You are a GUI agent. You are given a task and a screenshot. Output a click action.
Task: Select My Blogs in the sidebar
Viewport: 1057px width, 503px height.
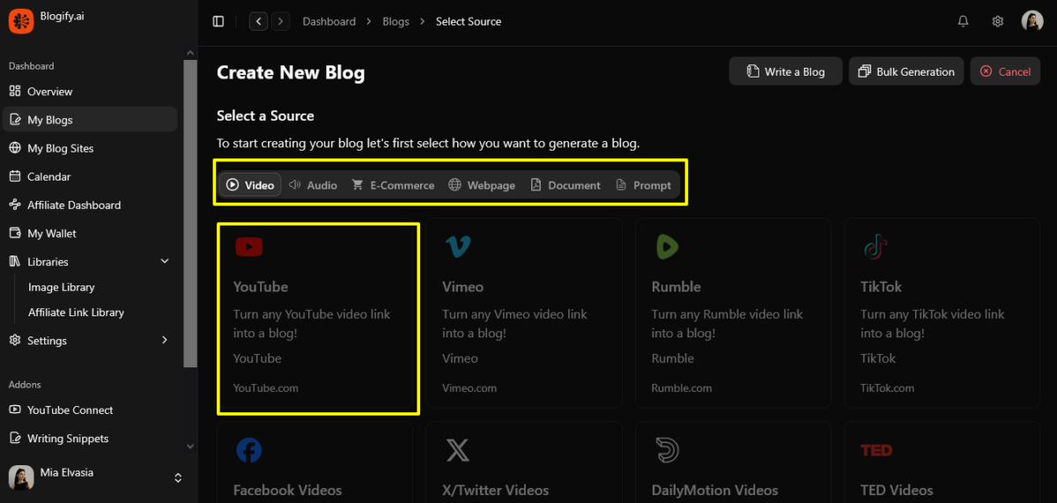coord(88,120)
